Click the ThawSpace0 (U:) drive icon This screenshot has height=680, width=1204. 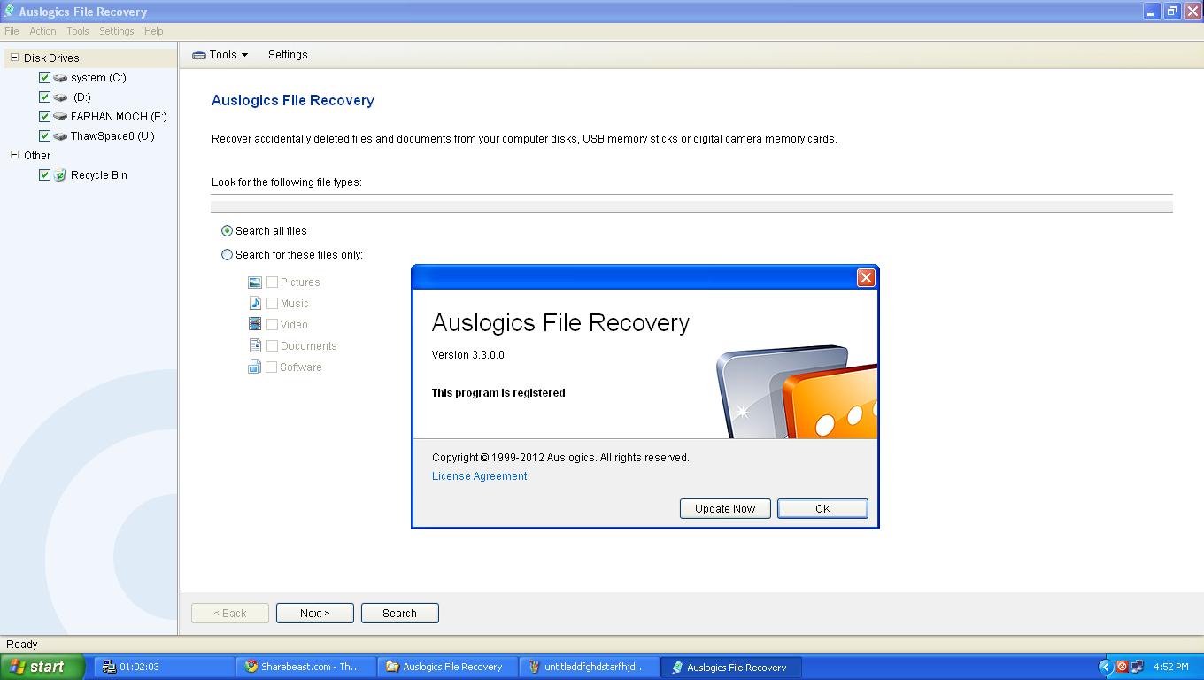pos(60,136)
